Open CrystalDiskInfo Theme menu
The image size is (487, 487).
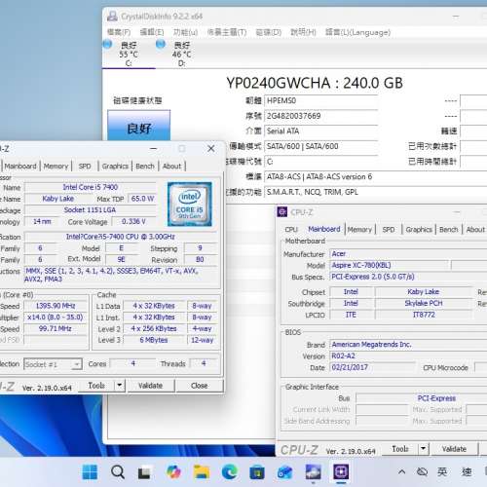(x=227, y=32)
